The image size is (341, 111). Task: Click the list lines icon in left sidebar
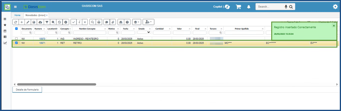pyautogui.click(x=5, y=19)
